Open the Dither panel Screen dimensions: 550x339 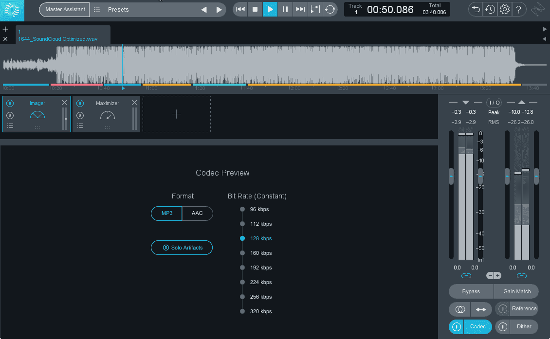524,327
